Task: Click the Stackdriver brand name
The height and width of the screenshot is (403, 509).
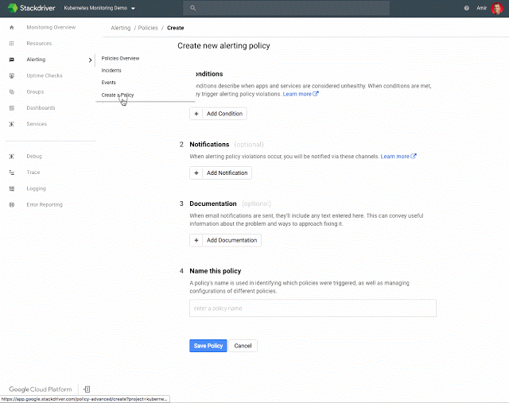Action: [37, 8]
